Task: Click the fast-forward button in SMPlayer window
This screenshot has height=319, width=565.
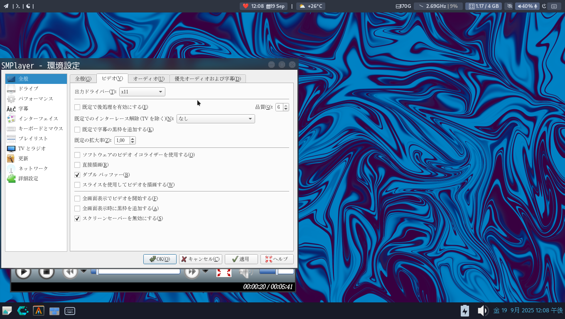Action: [x=192, y=272]
